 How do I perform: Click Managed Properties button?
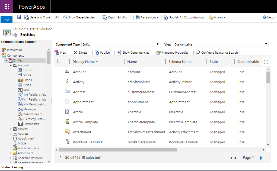(173, 53)
